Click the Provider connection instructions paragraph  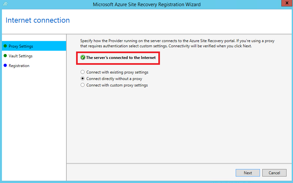point(177,43)
